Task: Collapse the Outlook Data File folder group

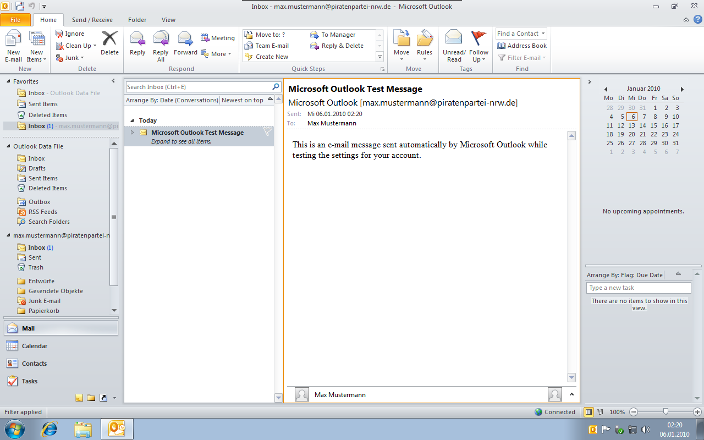Action: (x=9, y=146)
